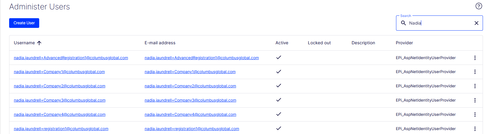The width and height of the screenshot is (486, 134).
Task: Sort by Username column header
Action: click(24, 43)
